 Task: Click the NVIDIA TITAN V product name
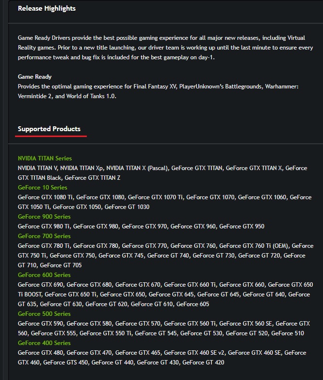click(37, 168)
